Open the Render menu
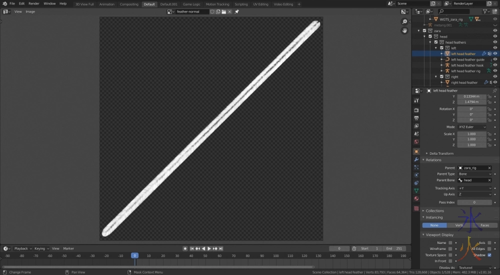The height and width of the screenshot is (275, 500). pos(34,4)
